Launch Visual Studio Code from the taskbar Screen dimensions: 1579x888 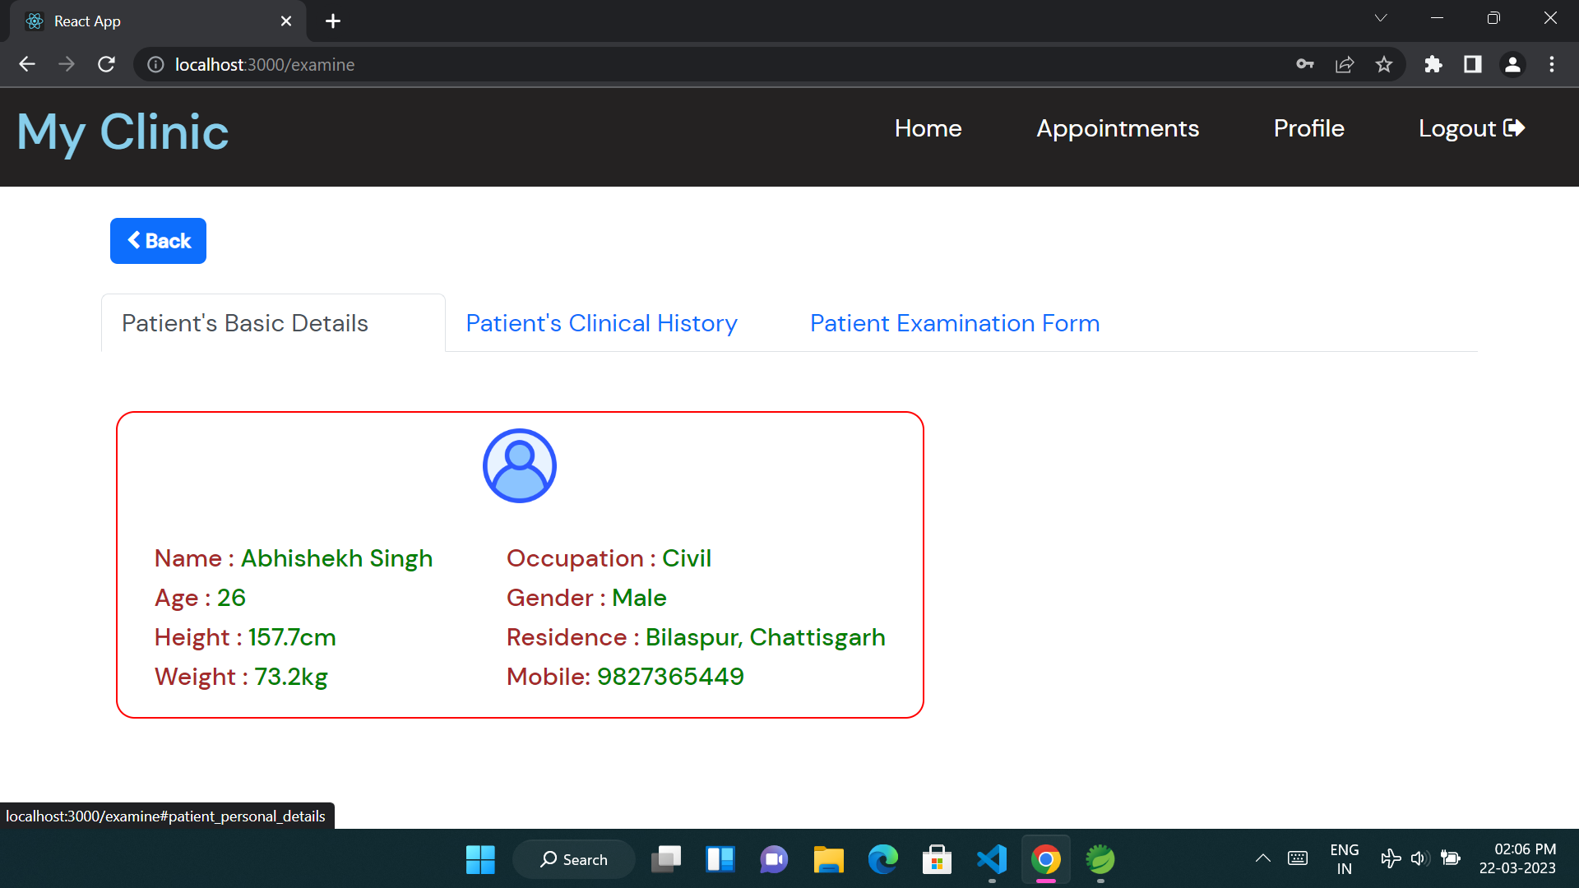pos(991,858)
